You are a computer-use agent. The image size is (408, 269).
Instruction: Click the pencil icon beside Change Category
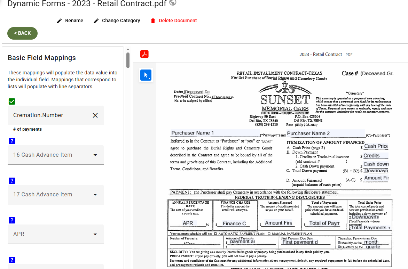pyautogui.click(x=96, y=21)
